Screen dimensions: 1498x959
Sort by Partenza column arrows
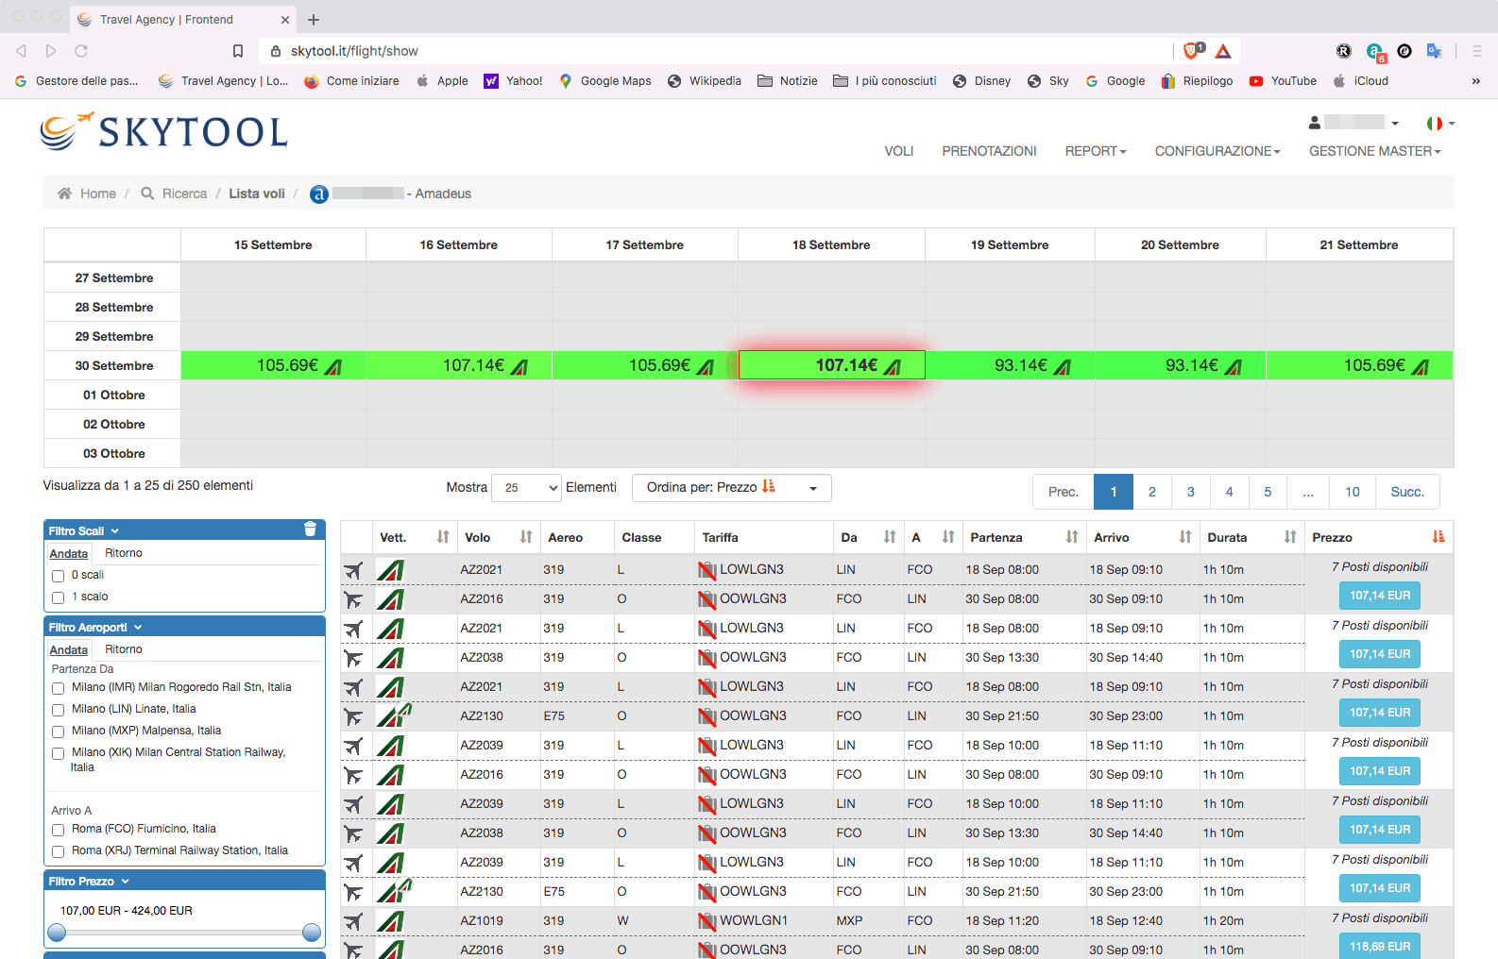click(1071, 537)
